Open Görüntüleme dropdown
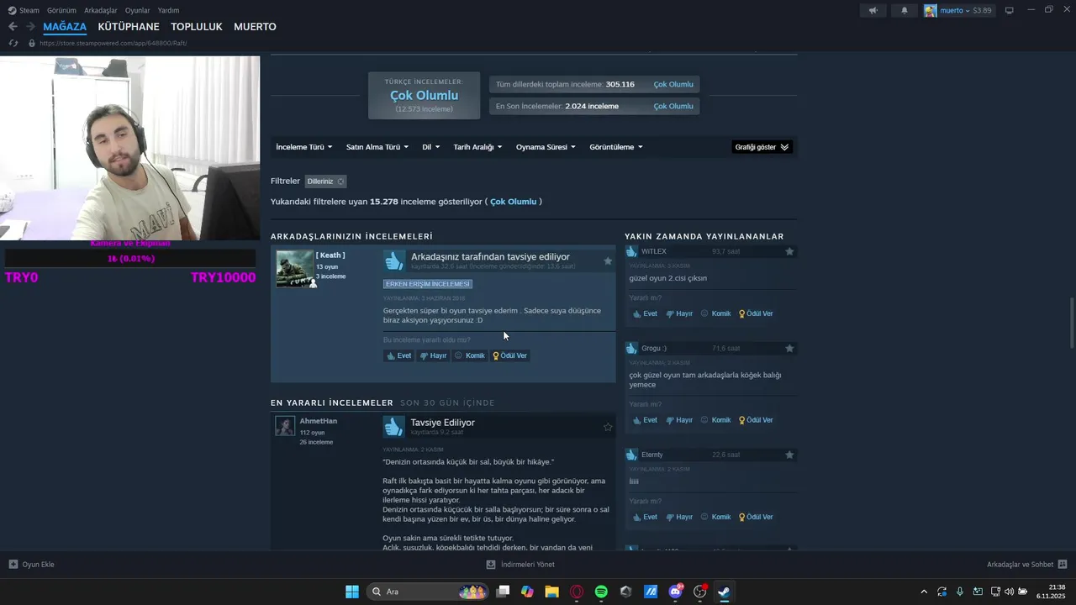The image size is (1076, 605). click(616, 147)
